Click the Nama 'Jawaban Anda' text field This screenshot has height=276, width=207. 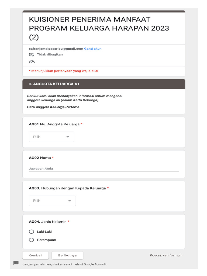104,169
